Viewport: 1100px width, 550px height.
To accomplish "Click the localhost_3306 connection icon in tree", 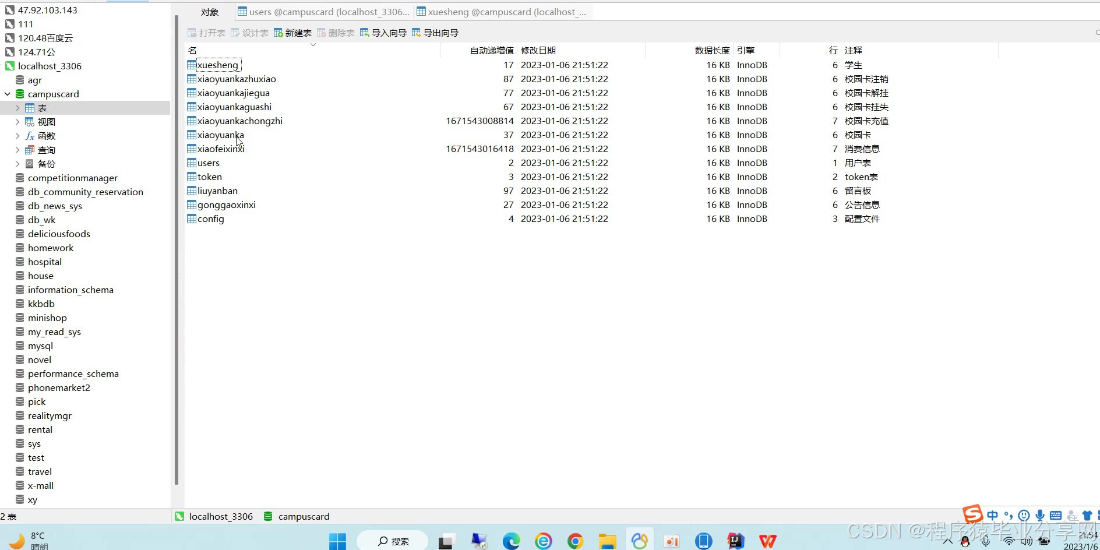I will click(x=9, y=66).
